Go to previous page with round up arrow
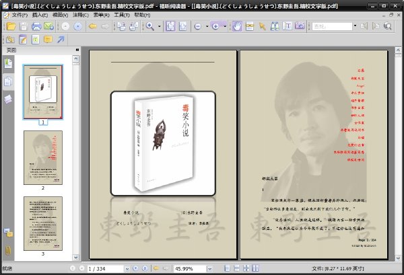Viewport: 404px width, 275px height. pos(65,26)
